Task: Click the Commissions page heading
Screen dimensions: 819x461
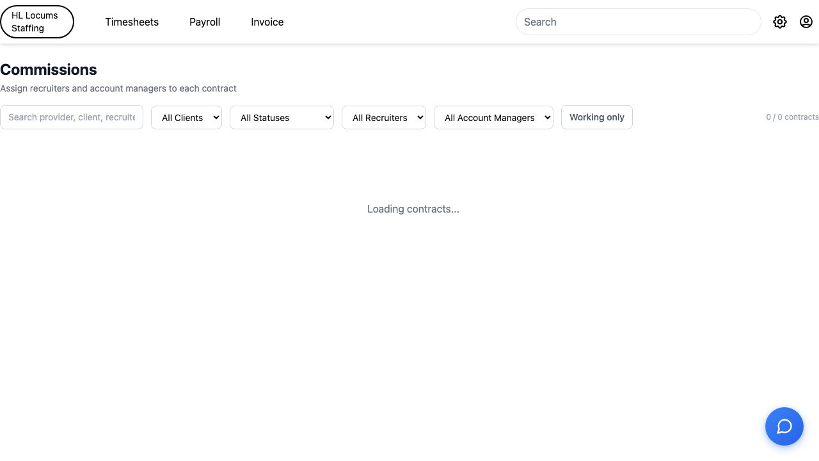Action: pos(49,70)
